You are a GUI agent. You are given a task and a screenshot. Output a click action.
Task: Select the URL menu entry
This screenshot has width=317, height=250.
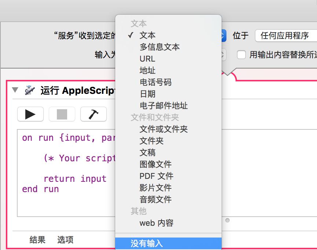[x=168, y=59]
